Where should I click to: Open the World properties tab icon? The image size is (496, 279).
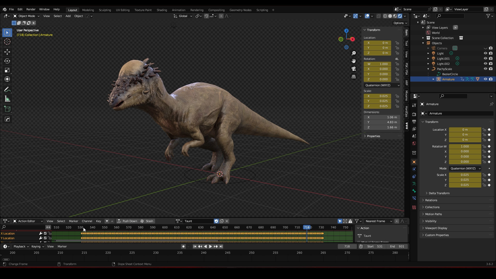tap(414, 143)
